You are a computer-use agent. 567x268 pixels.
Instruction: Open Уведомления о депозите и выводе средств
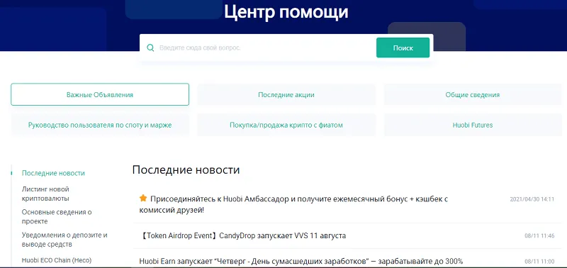(x=64, y=240)
